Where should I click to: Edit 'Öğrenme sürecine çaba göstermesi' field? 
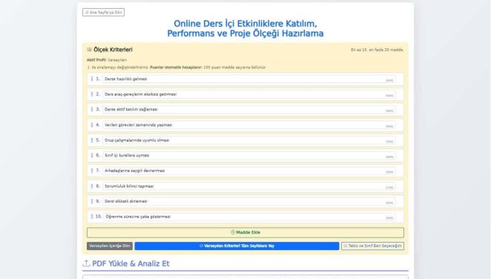coord(249,217)
